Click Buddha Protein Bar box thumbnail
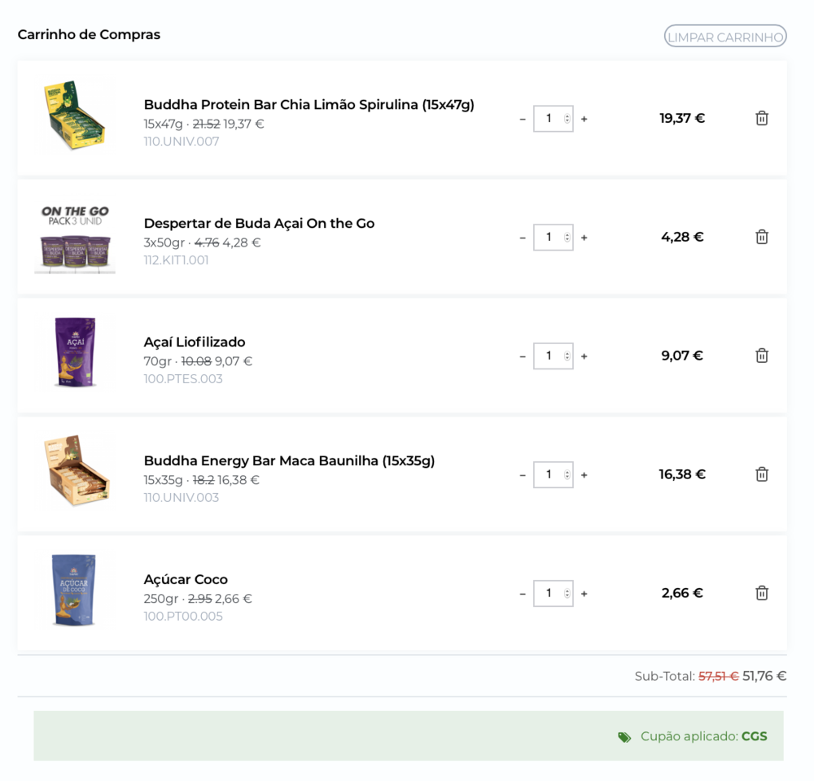Screen dimensions: 814x781 (75, 116)
